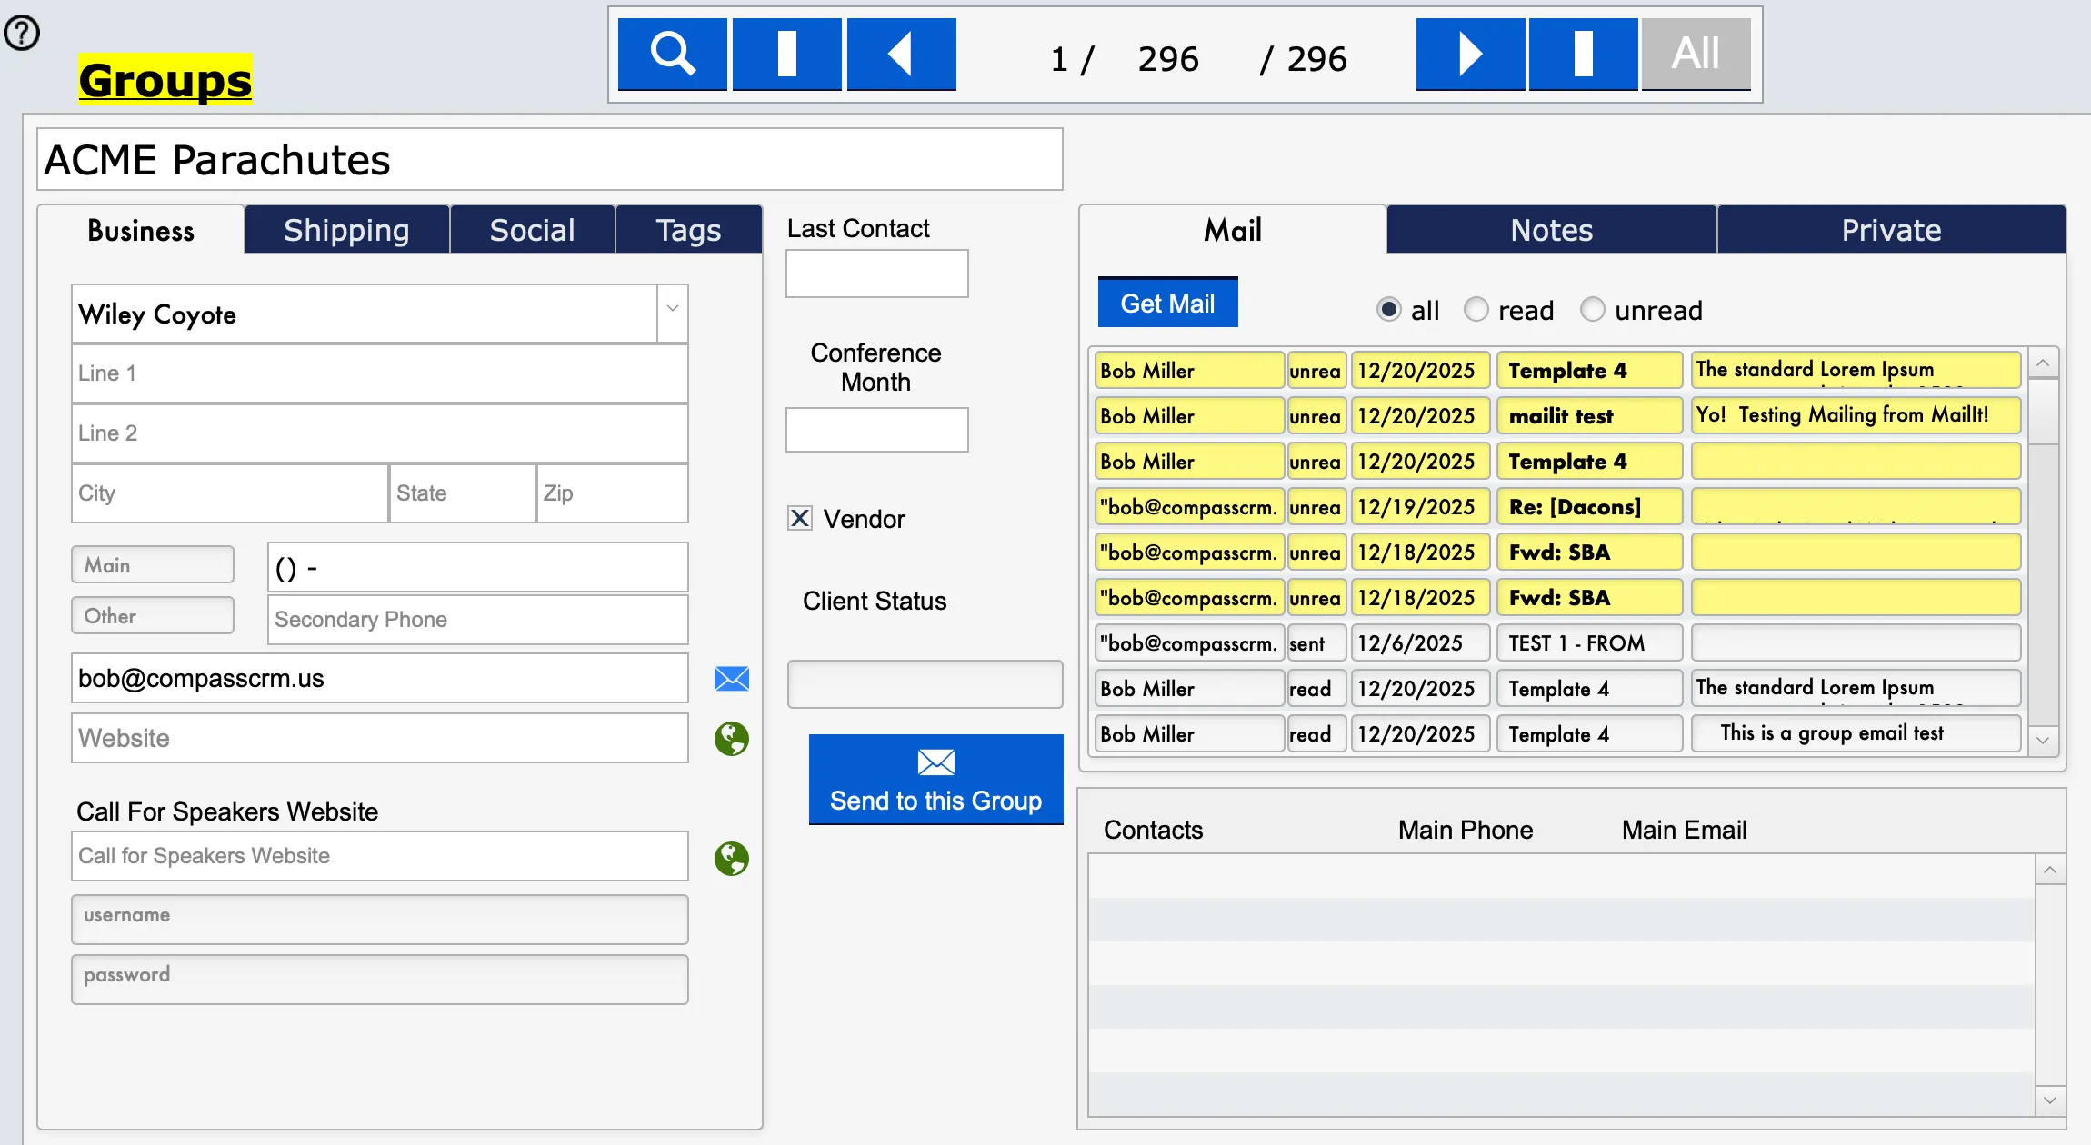Screen dimensions: 2091x1145
Task: Click the Conference Month input field
Action: 876,430
